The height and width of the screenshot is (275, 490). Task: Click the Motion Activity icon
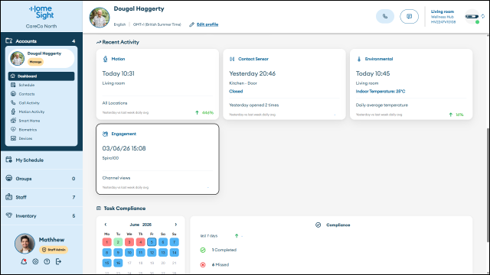pyautogui.click(x=13, y=112)
